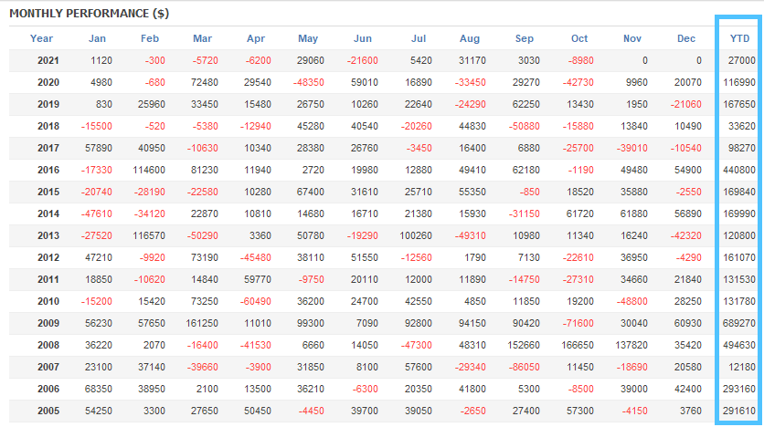Click the 2013 February value 116570
Viewport: 764px width, 427px height.
tap(145, 235)
